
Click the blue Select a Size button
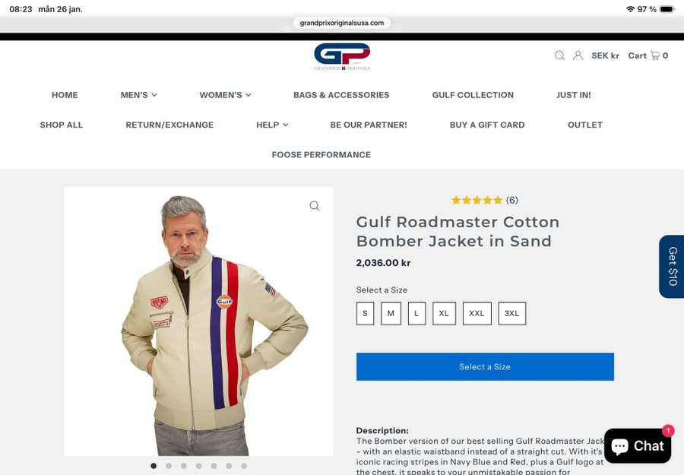(x=485, y=367)
